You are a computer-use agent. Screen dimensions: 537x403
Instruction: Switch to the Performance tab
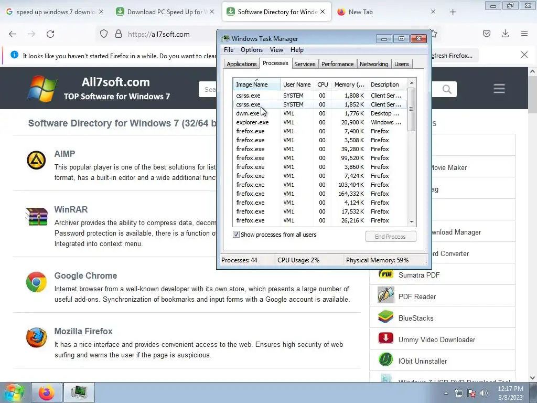(x=337, y=64)
